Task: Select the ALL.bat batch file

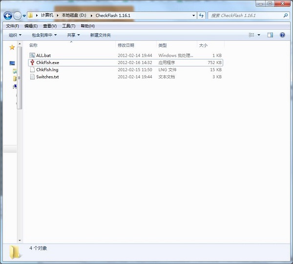Action: click(43, 56)
